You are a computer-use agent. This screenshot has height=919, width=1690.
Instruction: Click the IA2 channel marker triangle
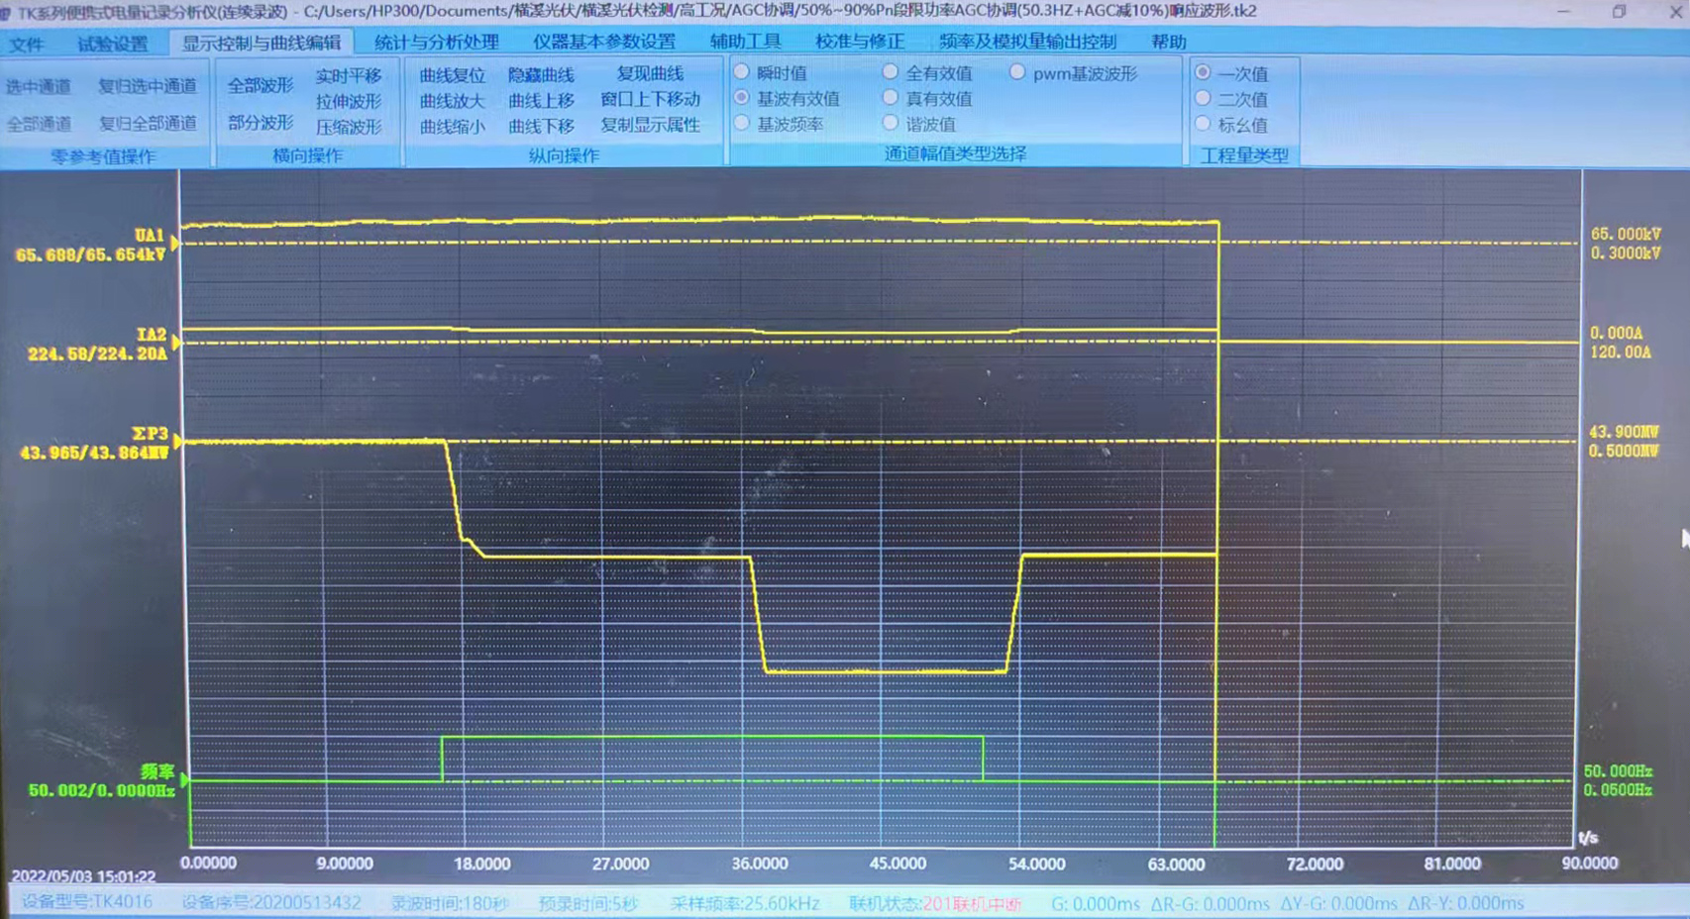tap(175, 343)
